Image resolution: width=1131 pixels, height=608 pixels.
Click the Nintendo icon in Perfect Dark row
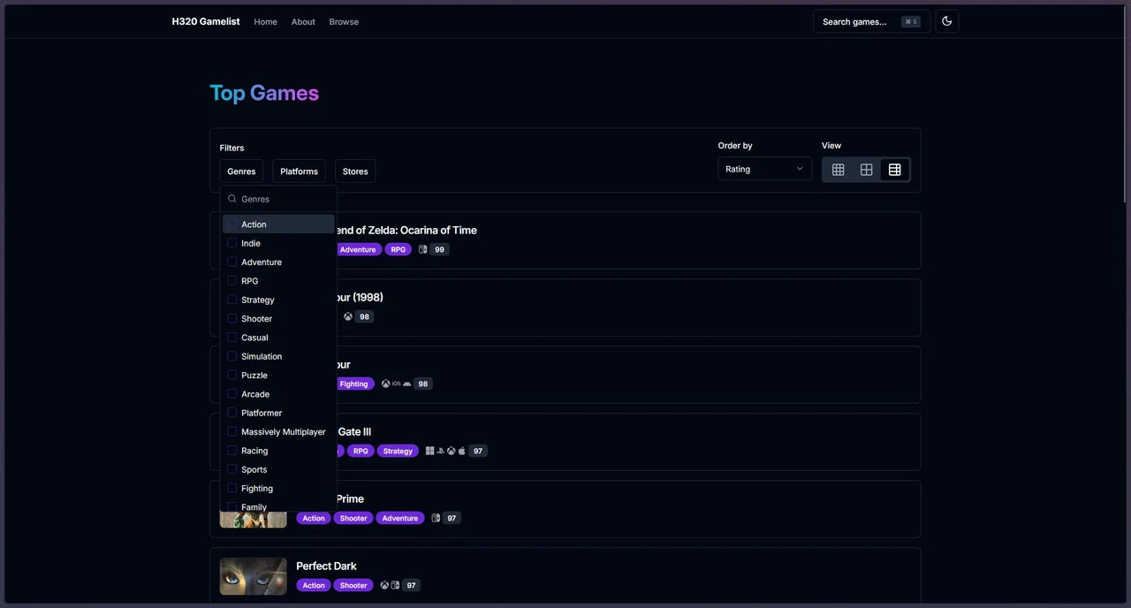395,585
